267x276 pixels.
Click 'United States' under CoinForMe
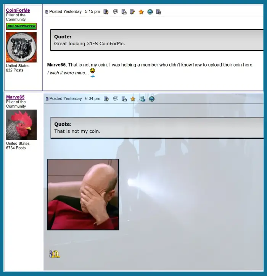point(18,66)
